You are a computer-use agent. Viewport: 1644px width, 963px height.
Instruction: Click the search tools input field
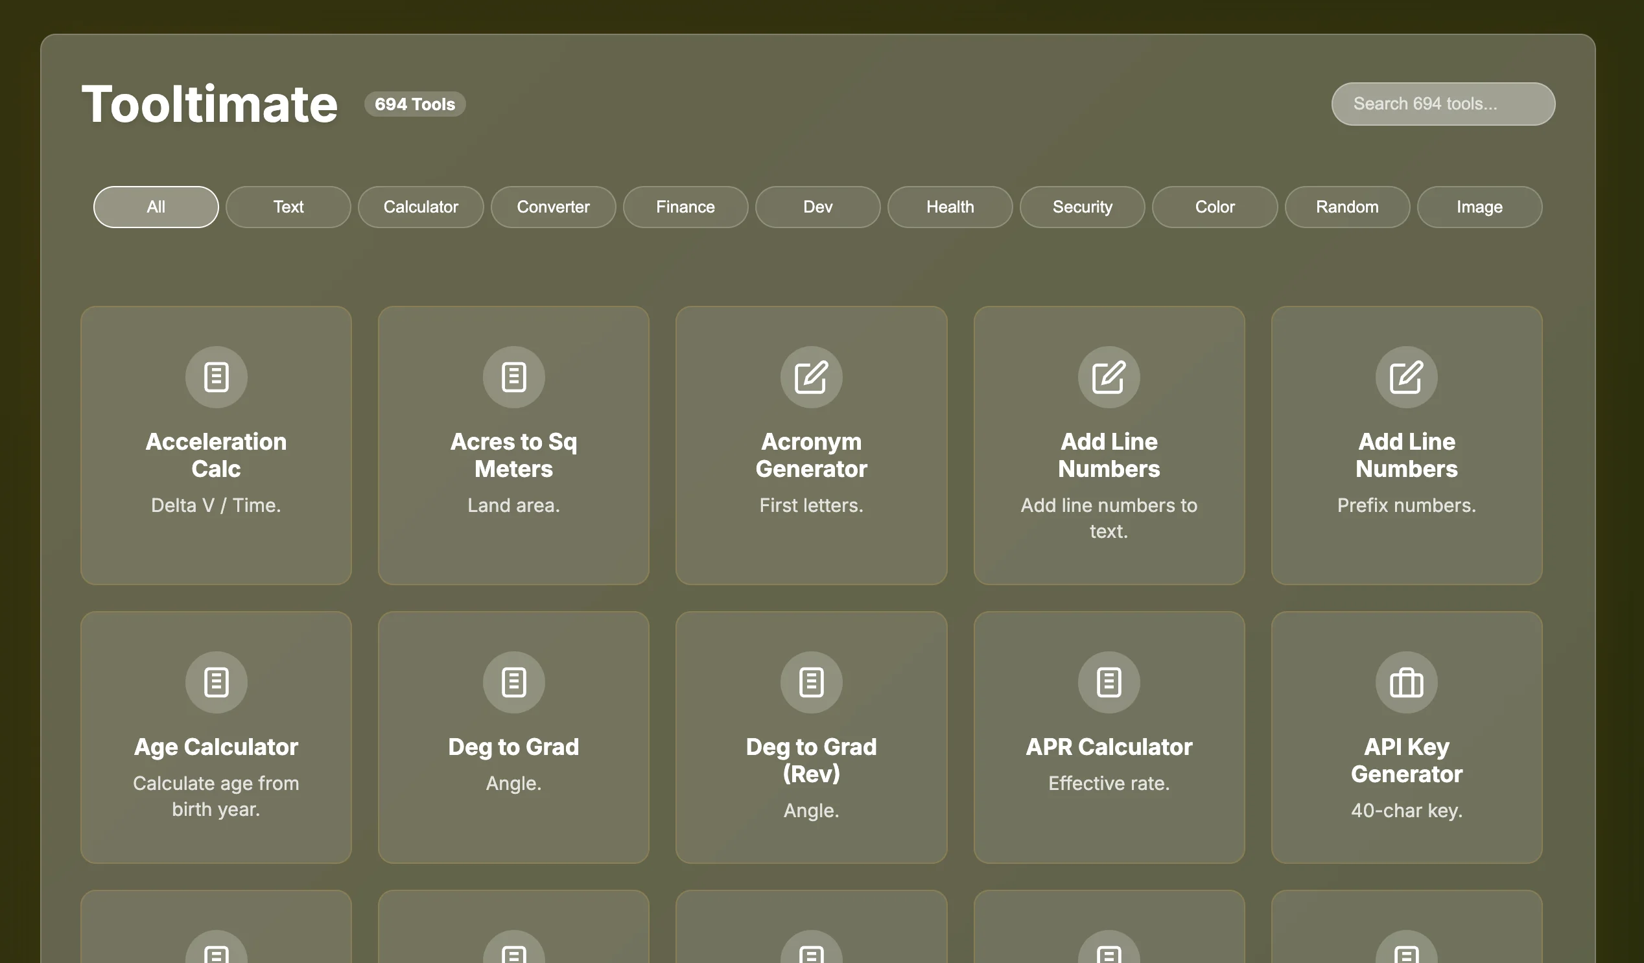1442,104
